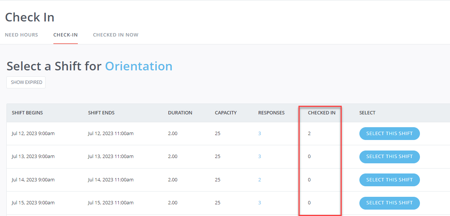450x216 pixels.
Task: Select the Jul 14, 2023 shift
Action: [x=389, y=180]
